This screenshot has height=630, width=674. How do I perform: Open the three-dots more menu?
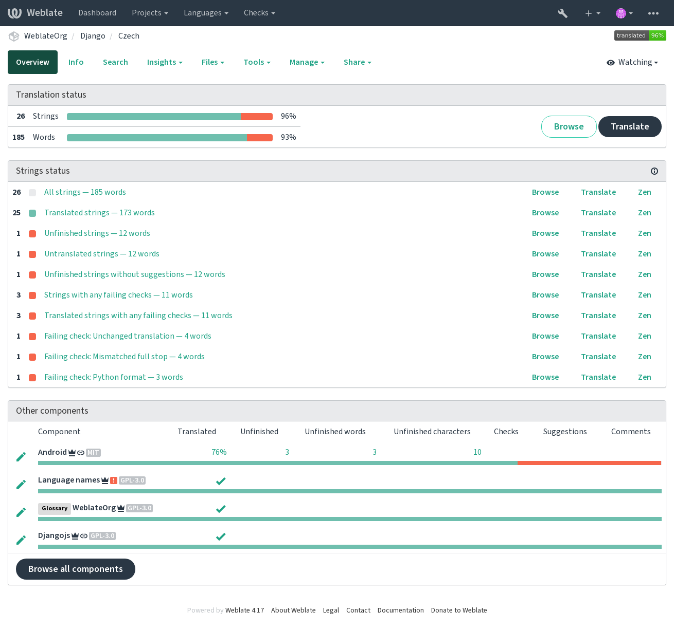(653, 13)
